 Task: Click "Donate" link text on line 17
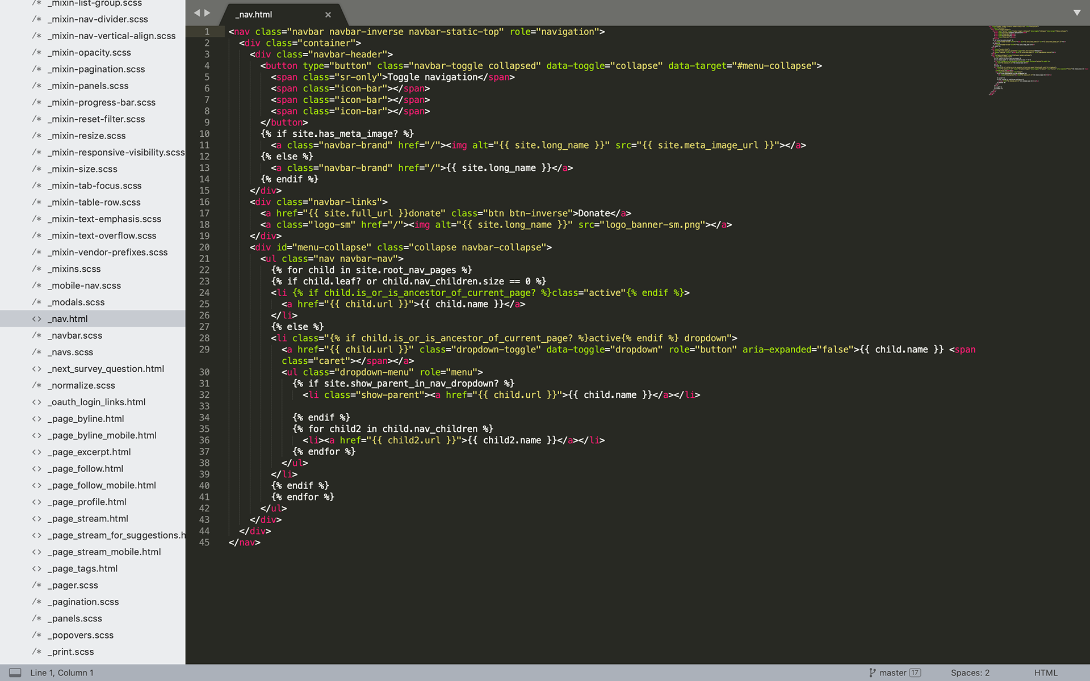click(594, 213)
